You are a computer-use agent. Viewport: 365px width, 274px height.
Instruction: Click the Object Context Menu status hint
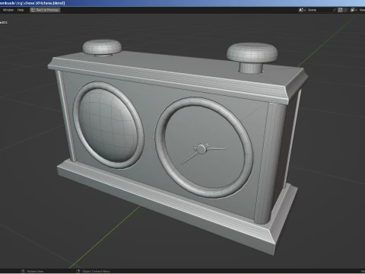(x=96, y=271)
